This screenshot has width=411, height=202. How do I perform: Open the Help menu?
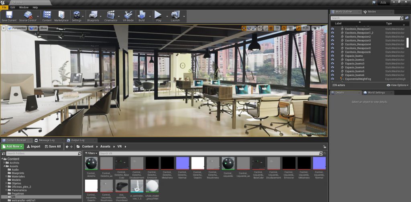click(x=35, y=7)
